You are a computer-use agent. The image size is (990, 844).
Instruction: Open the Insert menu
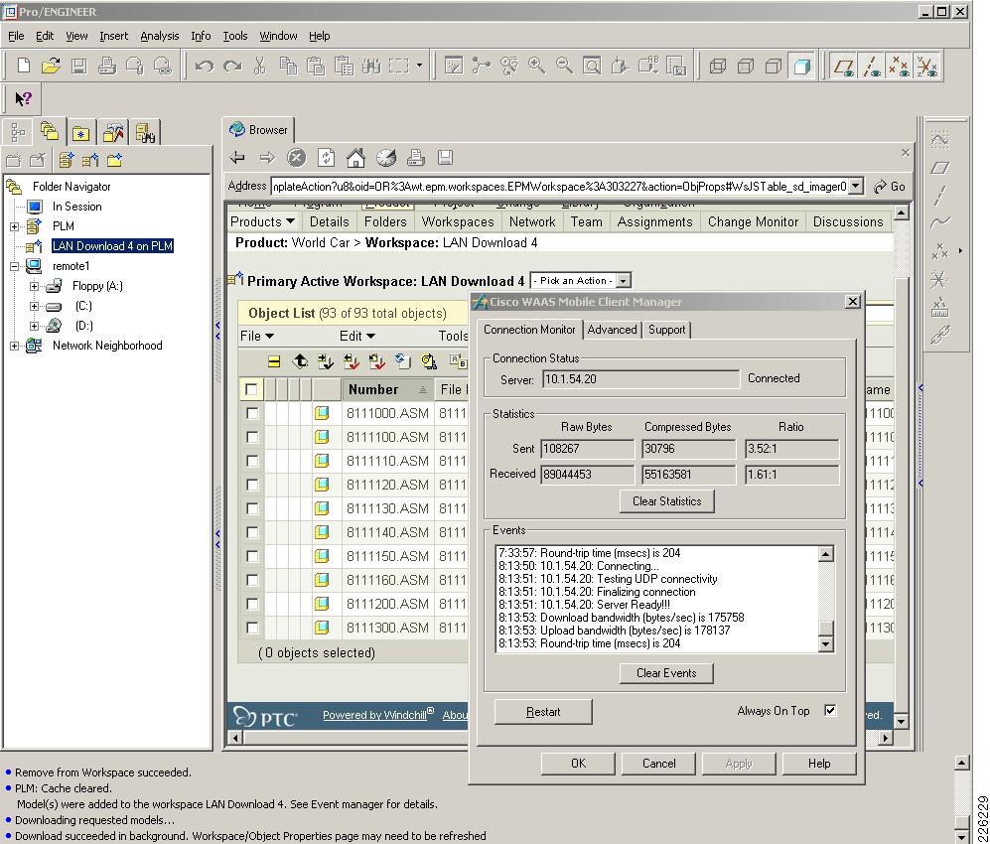113,36
